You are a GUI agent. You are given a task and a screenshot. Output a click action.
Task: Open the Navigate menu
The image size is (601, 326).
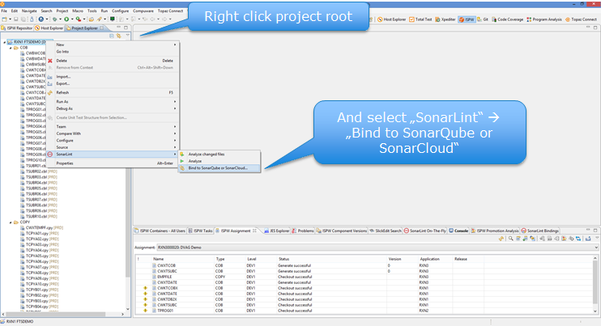point(29,11)
